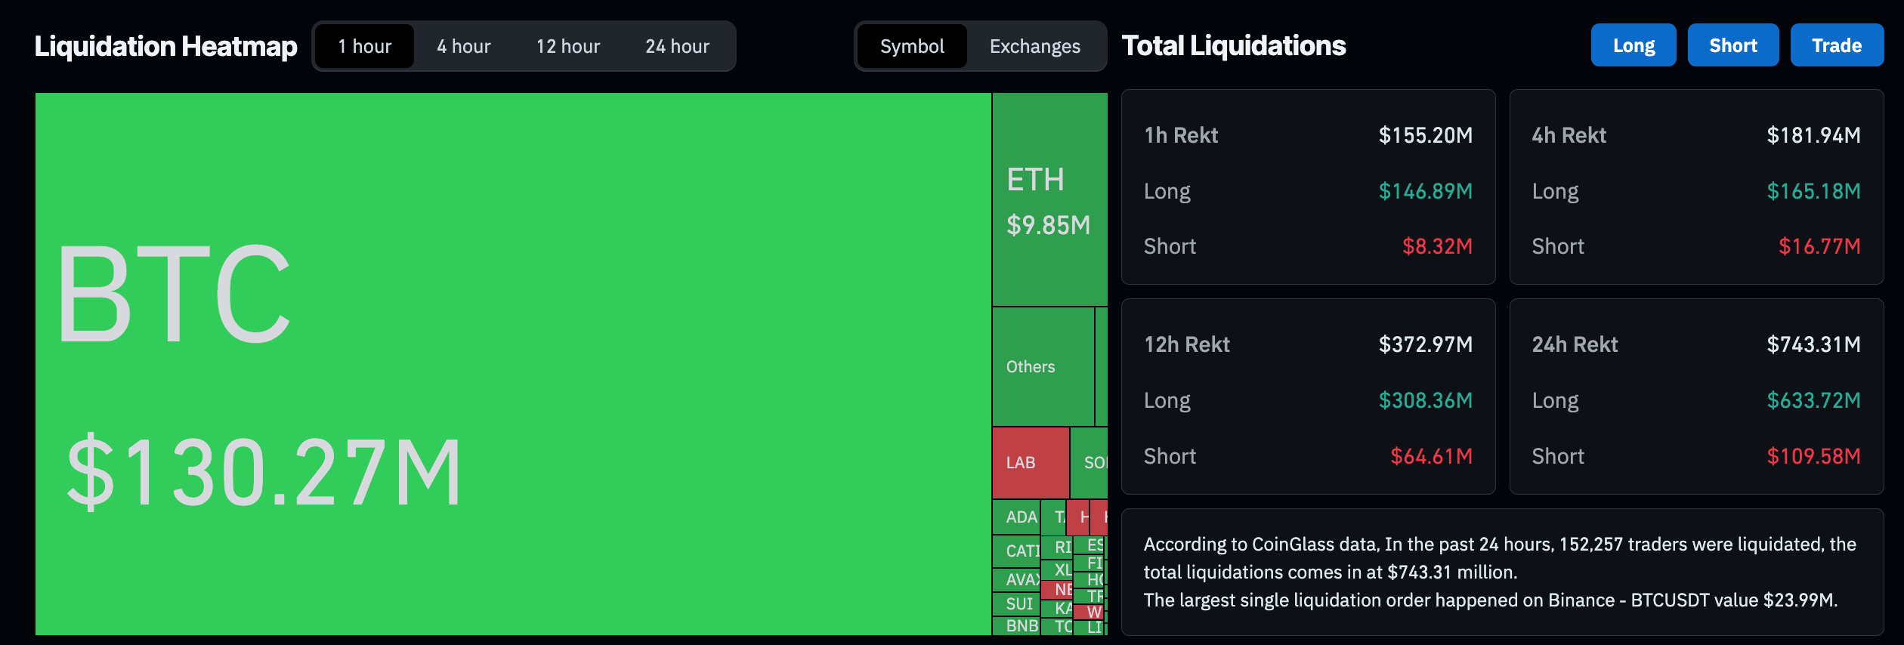The width and height of the screenshot is (1904, 645).
Task: Click the 24h Long value $633.72M
Action: pos(1813,400)
